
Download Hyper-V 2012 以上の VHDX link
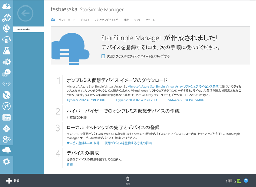(x=86, y=100)
